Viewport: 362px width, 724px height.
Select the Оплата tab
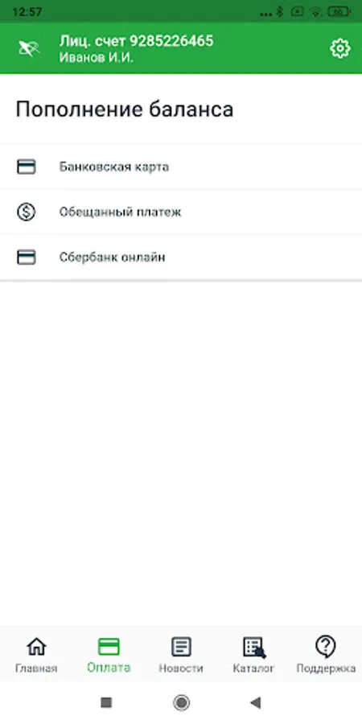tap(109, 655)
